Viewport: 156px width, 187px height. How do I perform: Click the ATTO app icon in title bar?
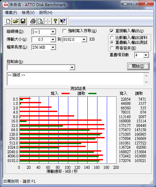5,5
